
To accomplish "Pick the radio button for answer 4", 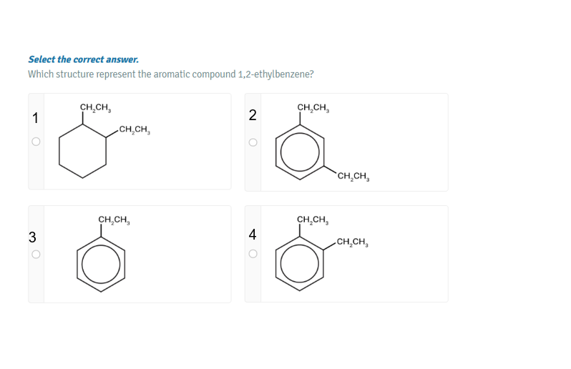I will 252,254.
